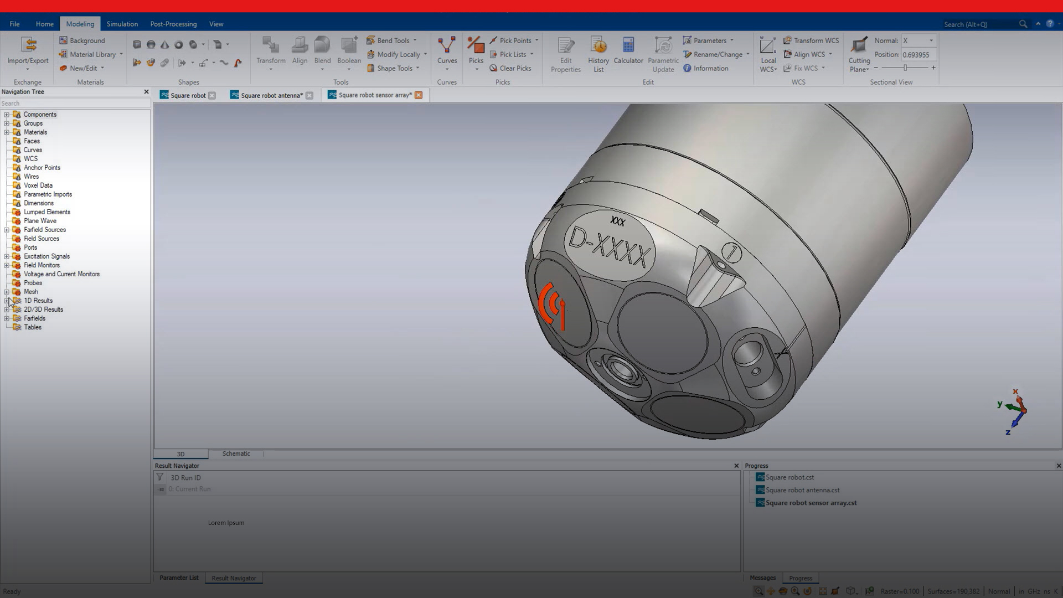Click the Edit Properties icon
1063x598 pixels.
[x=565, y=53]
